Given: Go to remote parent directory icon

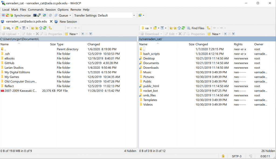Looking at the screenshot, I should [x=171, y=28].
